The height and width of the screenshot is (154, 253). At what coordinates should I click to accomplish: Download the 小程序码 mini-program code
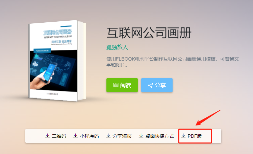coord(86,136)
